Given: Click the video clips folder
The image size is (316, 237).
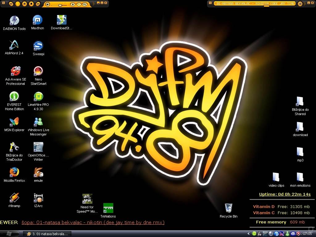Looking at the screenshot, I should coord(276,180).
